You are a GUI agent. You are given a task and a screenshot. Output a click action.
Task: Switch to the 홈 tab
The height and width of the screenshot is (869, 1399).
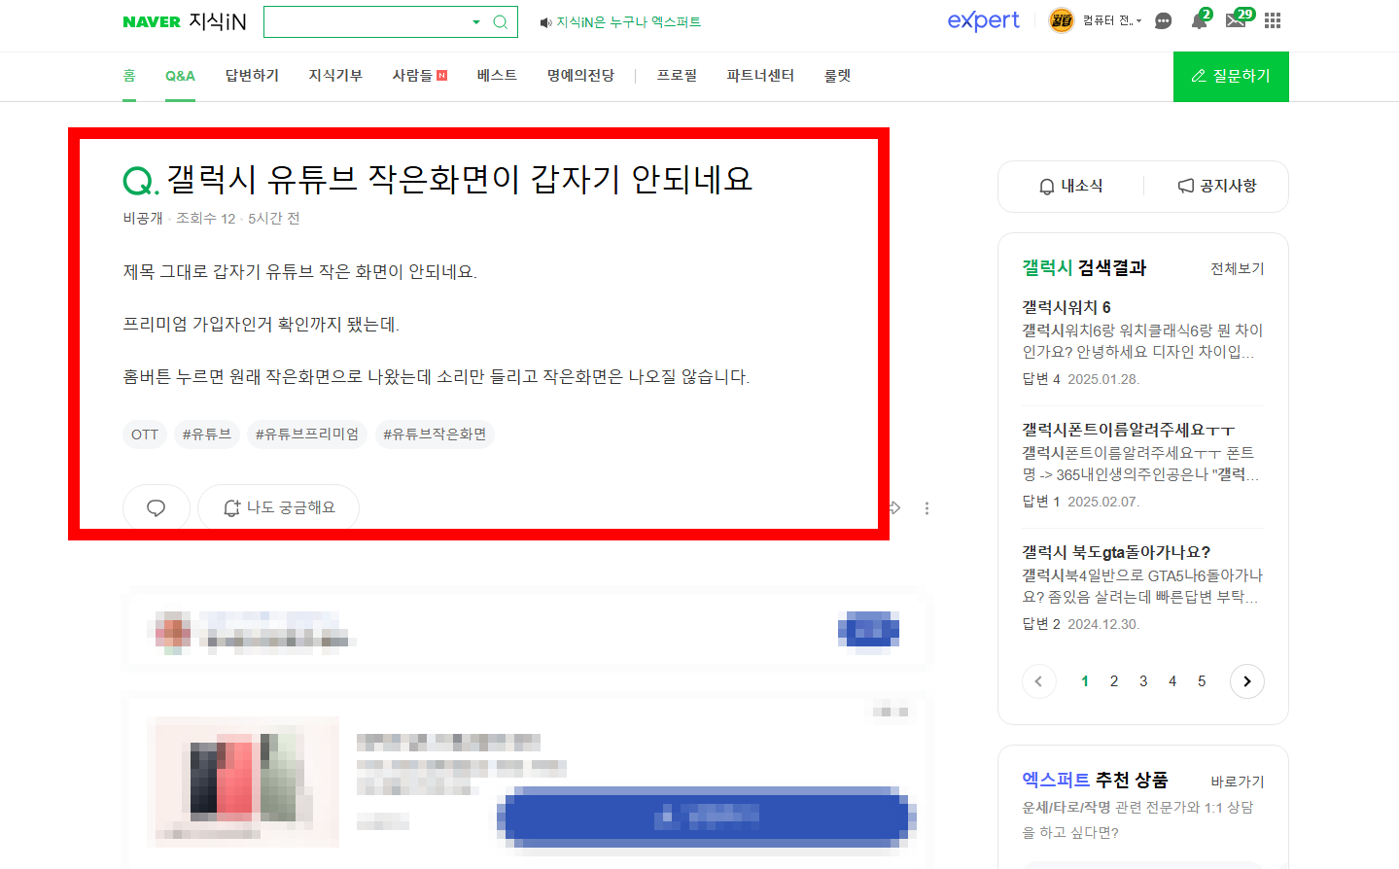129,75
